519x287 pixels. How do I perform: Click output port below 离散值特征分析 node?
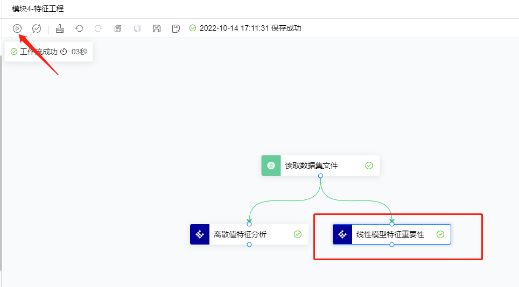coord(249,245)
